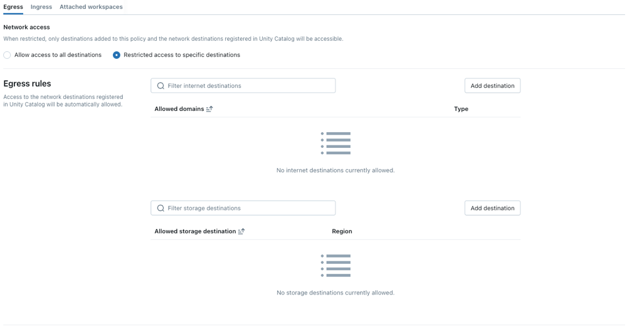Add destination for storage destinations

(x=492, y=208)
